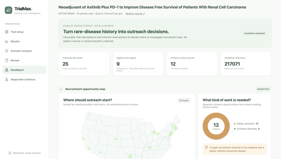Screen dimensions: 281x159
Task: Click the Action first badge
Action: [x=263, y=89]
